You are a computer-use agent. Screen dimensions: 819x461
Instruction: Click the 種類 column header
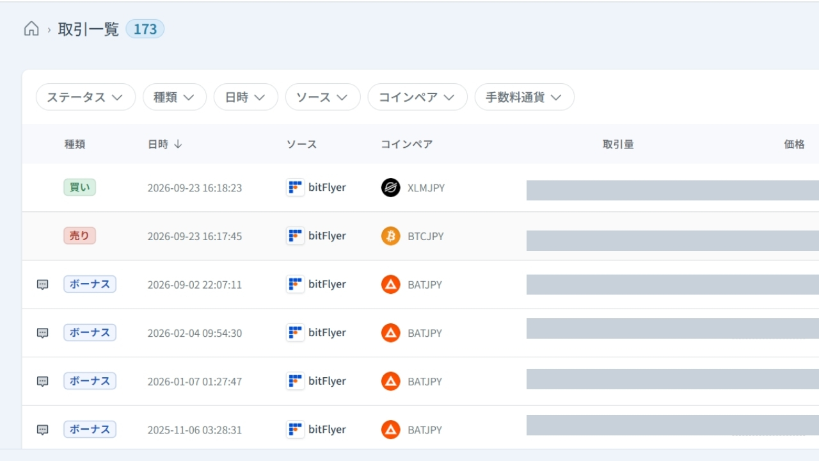click(x=75, y=145)
